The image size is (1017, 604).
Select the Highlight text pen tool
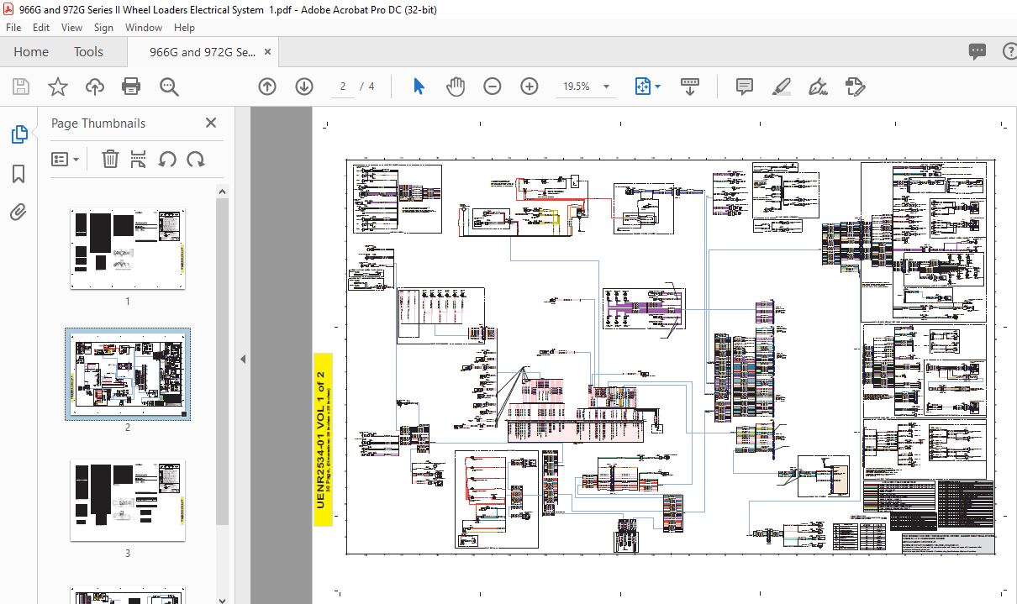click(x=782, y=87)
